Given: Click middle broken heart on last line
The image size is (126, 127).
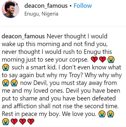Looking at the screenshot, I should pyautogui.click(x=22, y=121).
